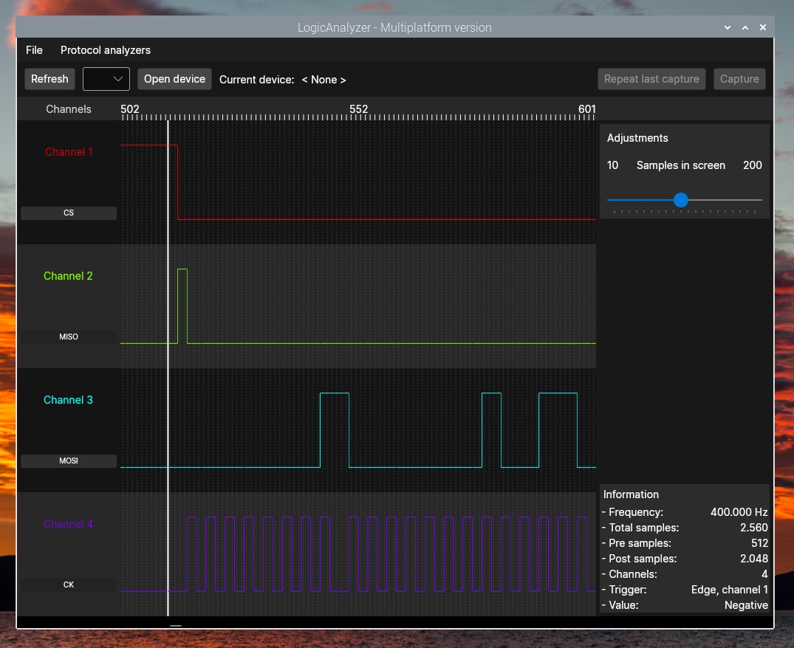Edit the CS channel name field
794x648 pixels.
tap(69, 213)
